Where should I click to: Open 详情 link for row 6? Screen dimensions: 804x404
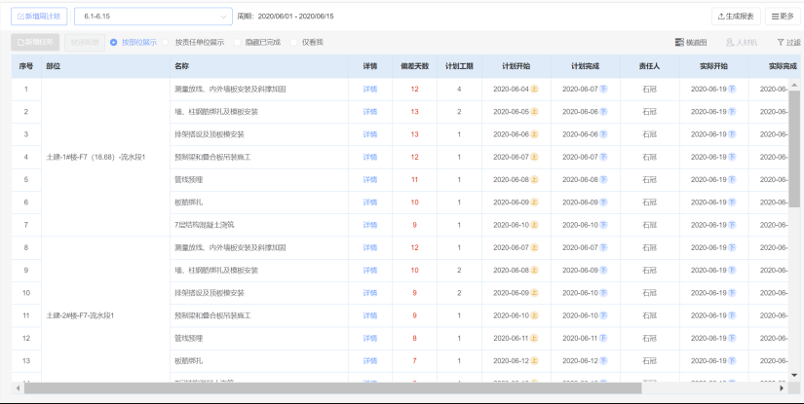(370, 202)
